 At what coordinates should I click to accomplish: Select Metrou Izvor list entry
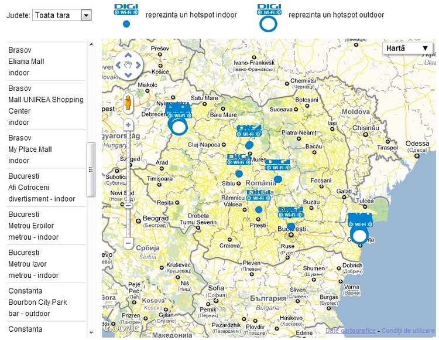point(46,264)
